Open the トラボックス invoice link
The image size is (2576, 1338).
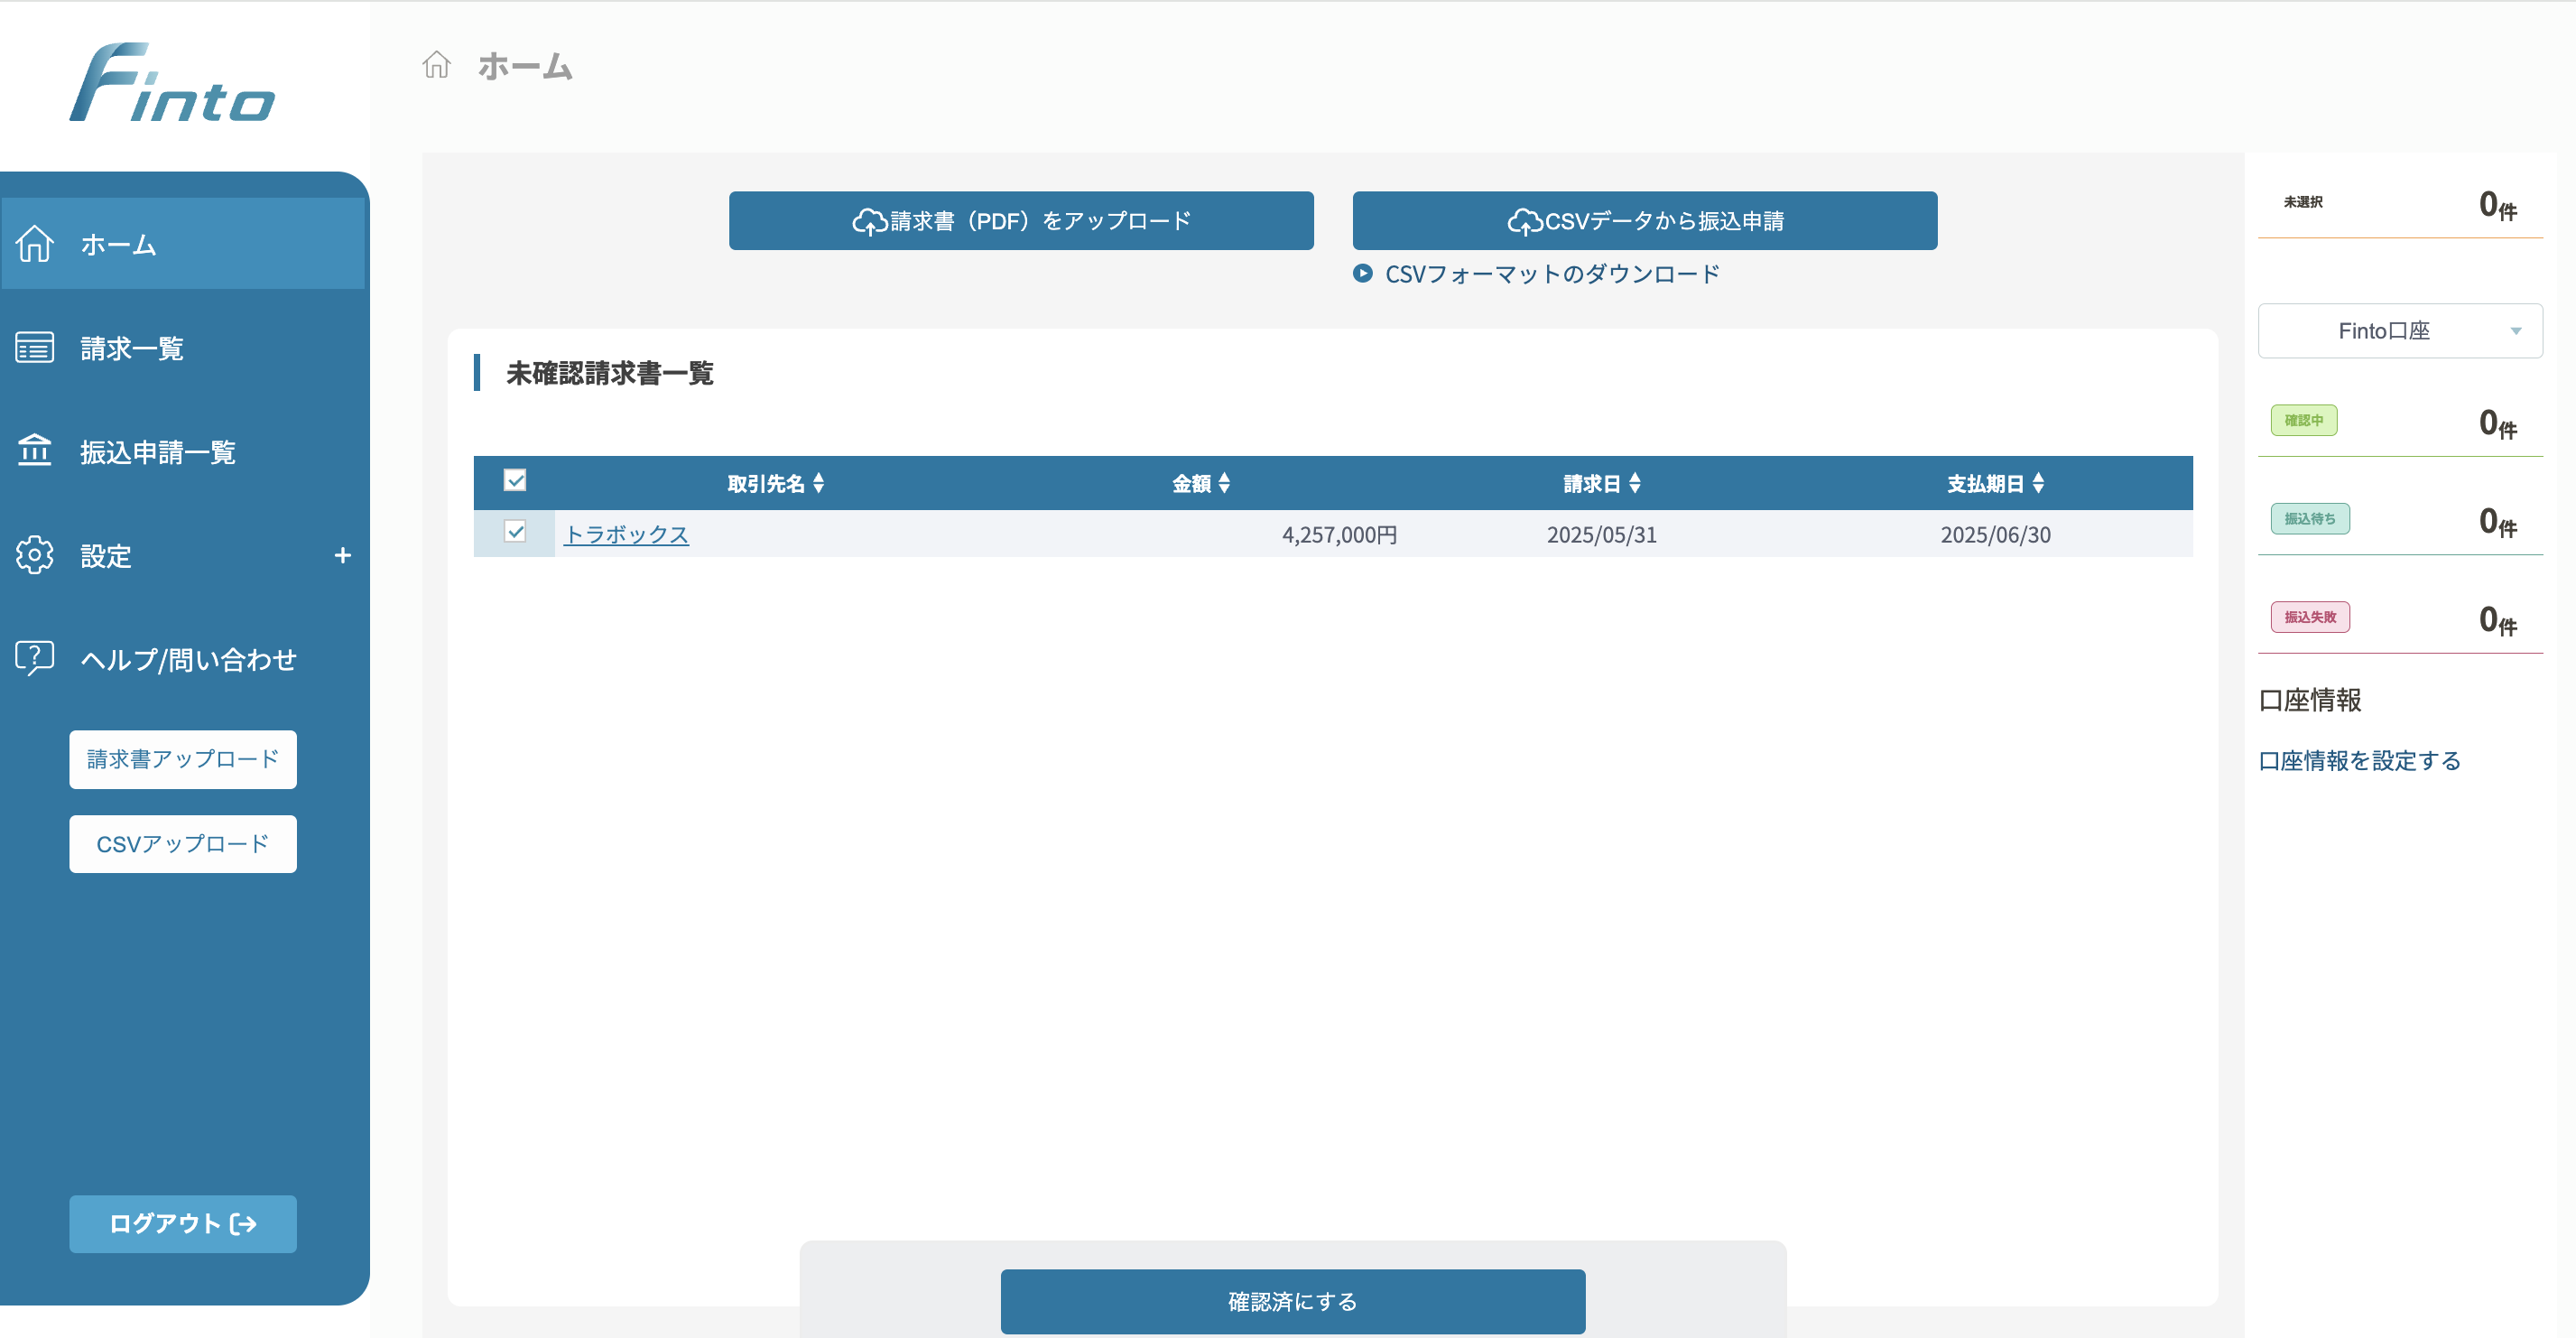pyautogui.click(x=626, y=534)
